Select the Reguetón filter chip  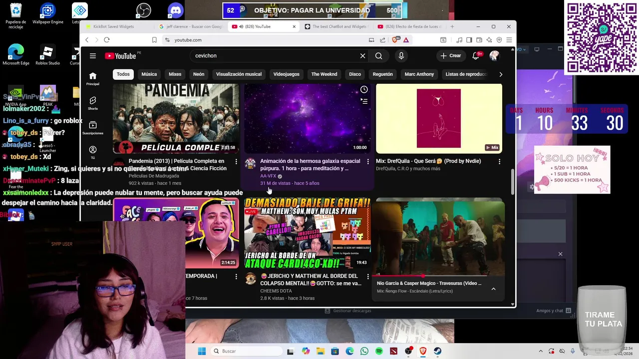click(x=383, y=74)
